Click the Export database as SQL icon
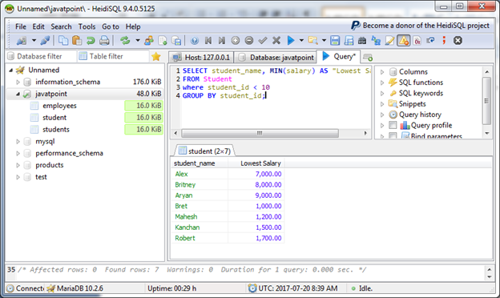The height and width of the screenshot is (298, 500). (x=176, y=41)
